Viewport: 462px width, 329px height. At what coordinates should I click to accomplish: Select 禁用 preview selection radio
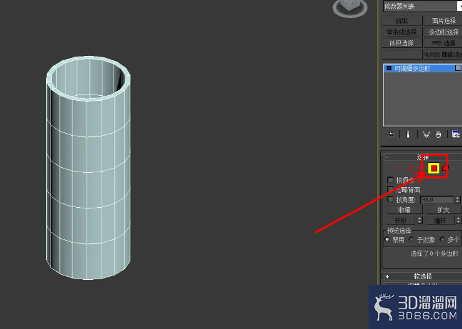click(x=387, y=239)
